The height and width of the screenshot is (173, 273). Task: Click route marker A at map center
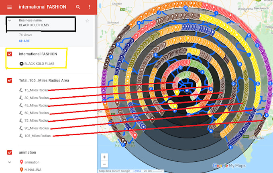coord(187,90)
